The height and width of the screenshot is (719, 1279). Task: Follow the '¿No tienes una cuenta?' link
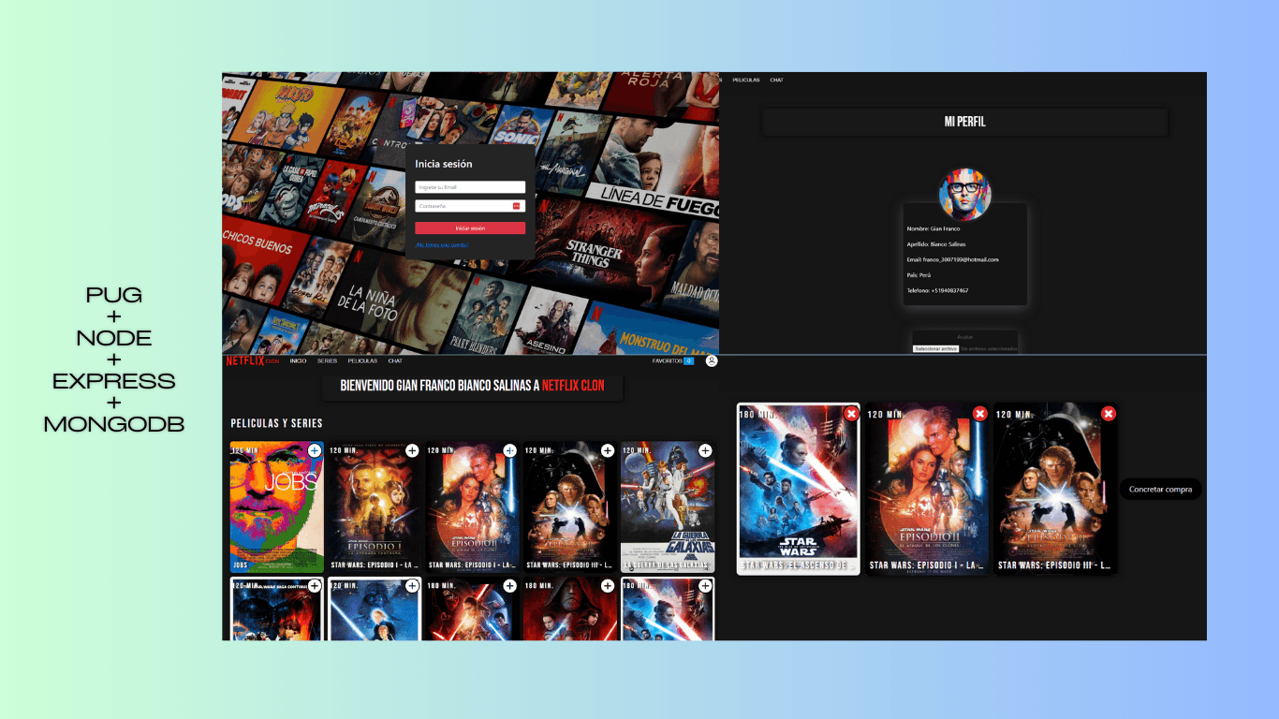[441, 244]
